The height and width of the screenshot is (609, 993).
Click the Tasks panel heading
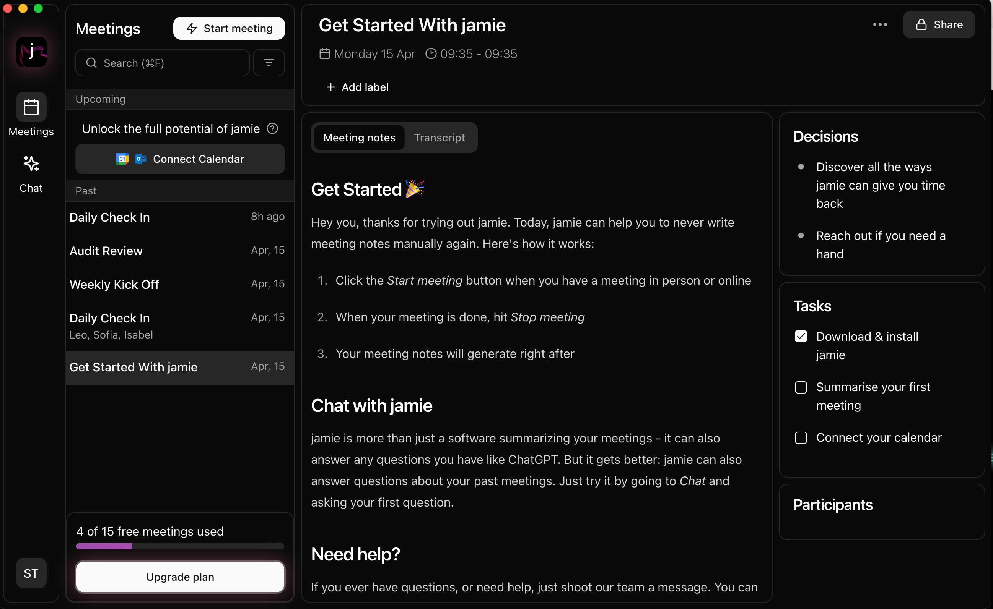click(812, 306)
